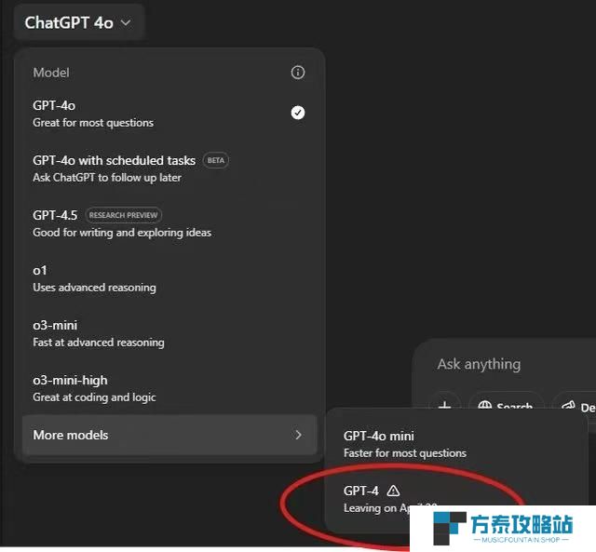Click the GPT-4 warning triangle icon
The height and width of the screenshot is (552, 596).
393,491
